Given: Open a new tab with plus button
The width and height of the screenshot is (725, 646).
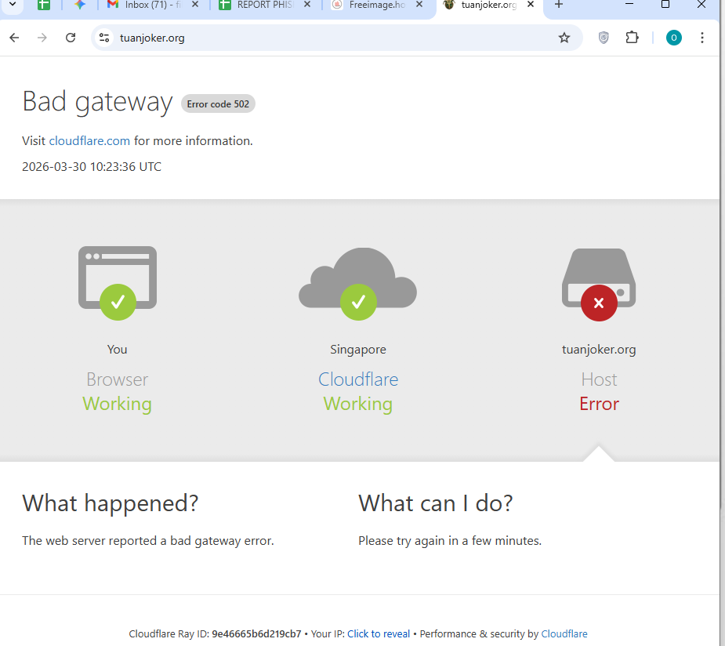Looking at the screenshot, I should [559, 5].
